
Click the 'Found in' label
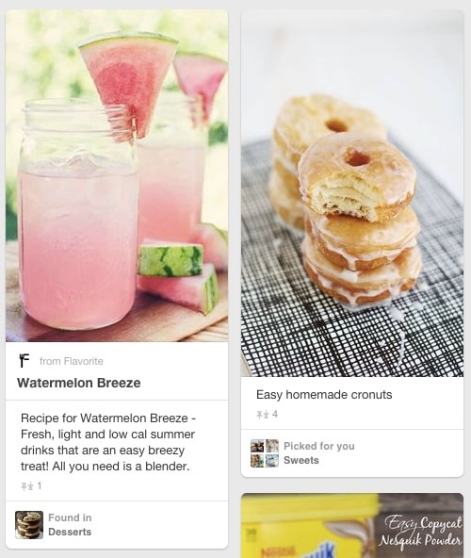(x=70, y=517)
